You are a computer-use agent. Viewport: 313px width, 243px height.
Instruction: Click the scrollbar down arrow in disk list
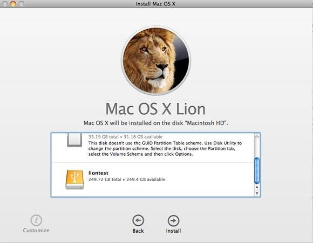[x=257, y=193]
